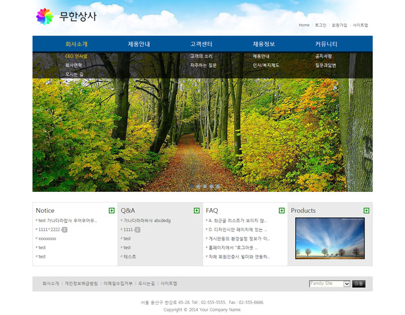Click the 무한상사 site title

click(x=78, y=16)
